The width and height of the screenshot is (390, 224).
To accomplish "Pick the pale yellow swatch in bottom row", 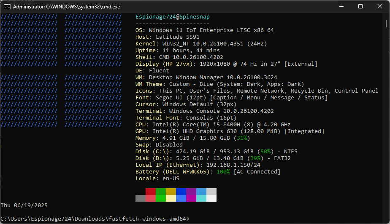I will (x=171, y=198).
